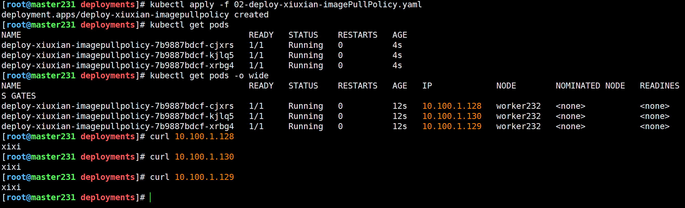This screenshot has height=208, width=685.
Task: Click the STATUS header in first table
Action: click(303, 35)
